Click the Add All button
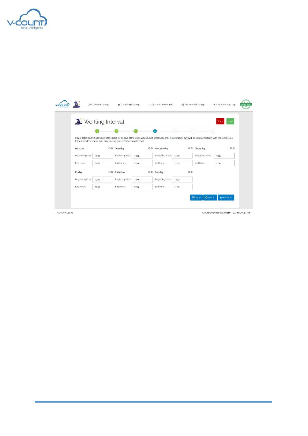This screenshot has height=436, width=308. coord(210,198)
